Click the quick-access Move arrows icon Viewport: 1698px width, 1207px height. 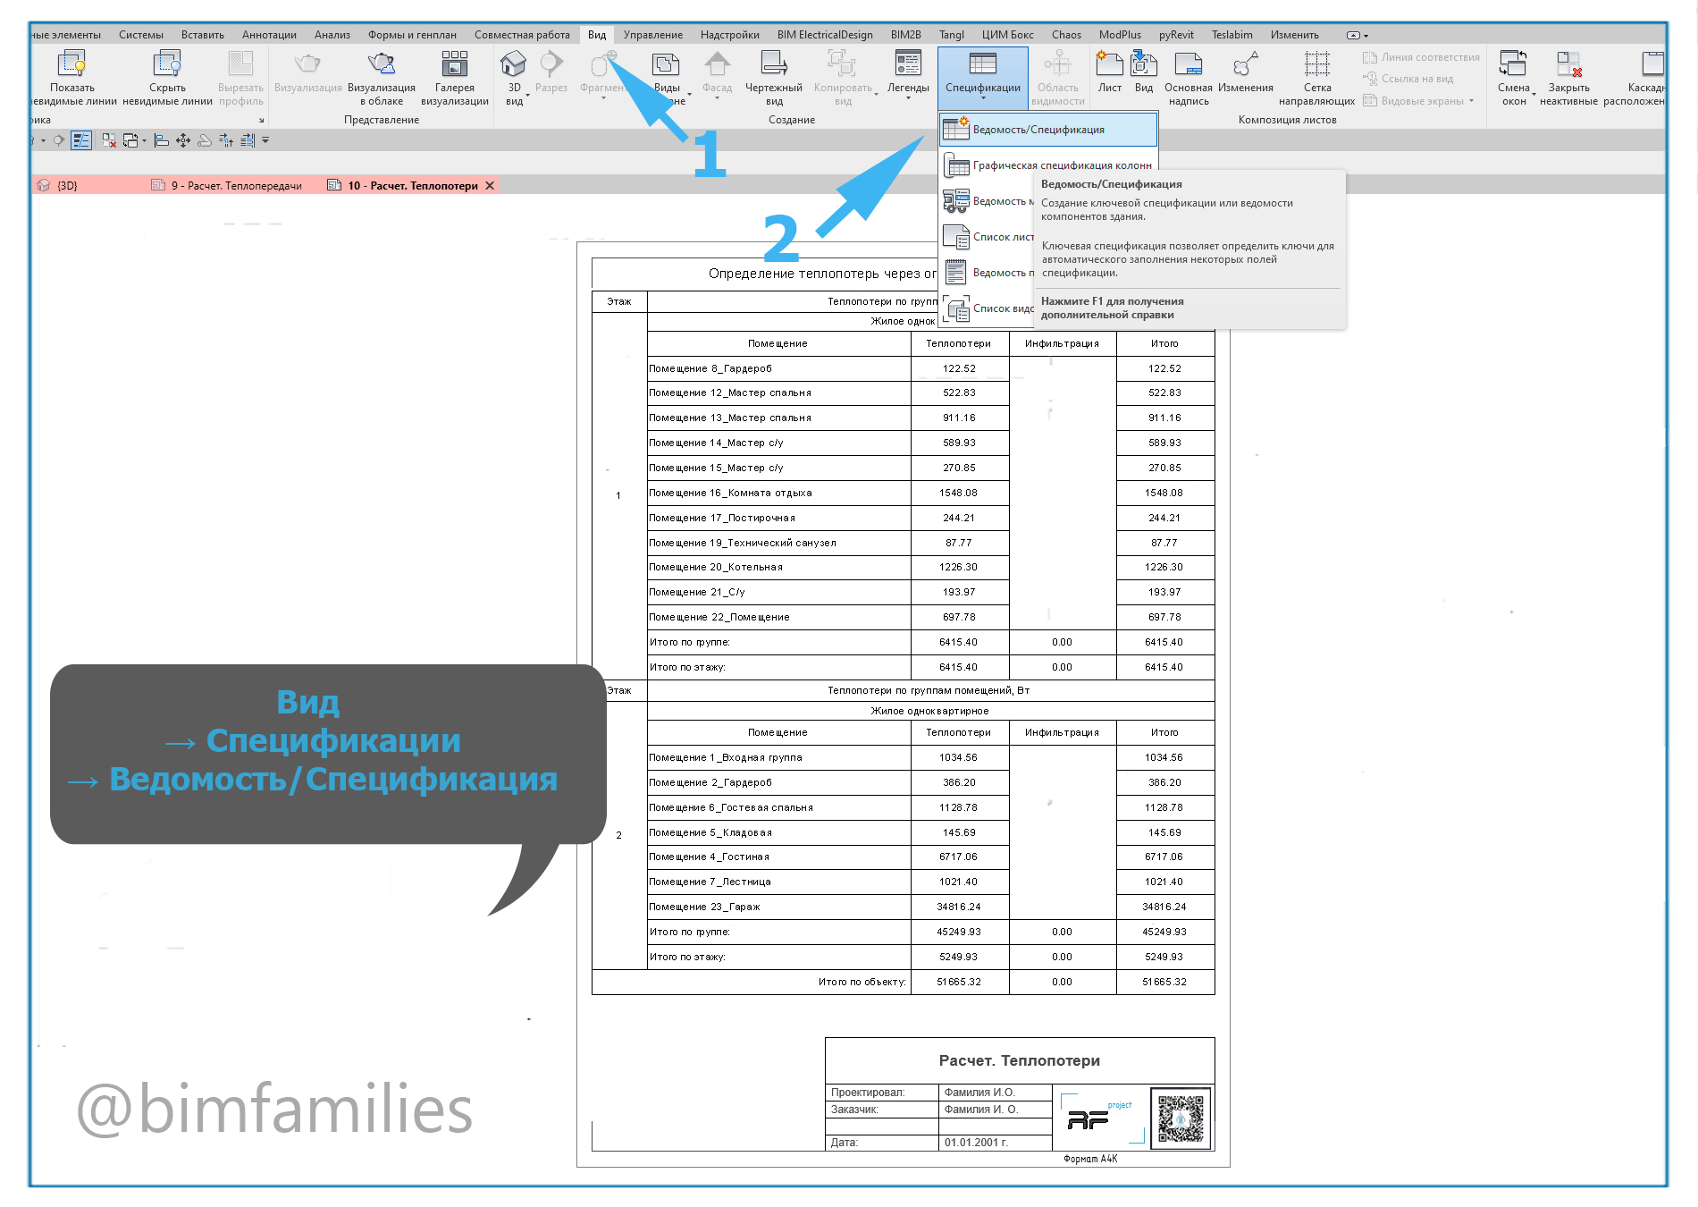(x=183, y=140)
